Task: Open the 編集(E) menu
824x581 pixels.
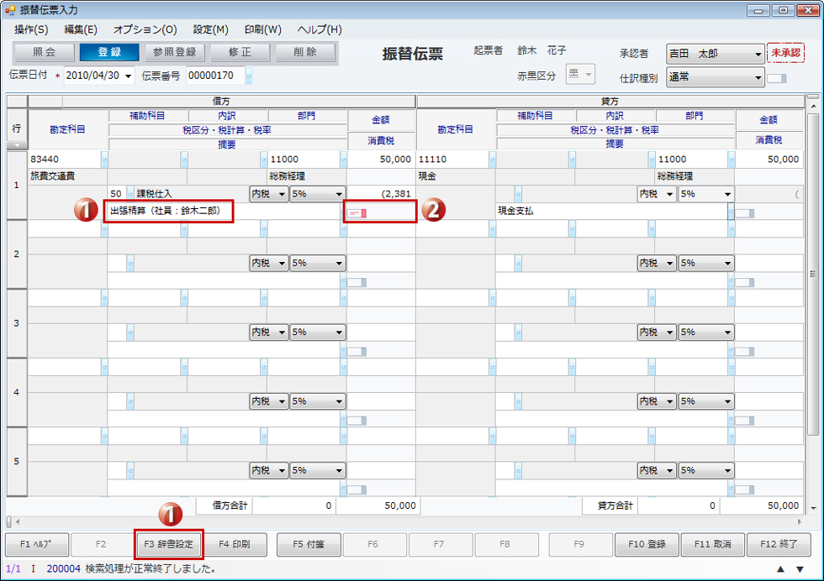Action: tap(81, 30)
